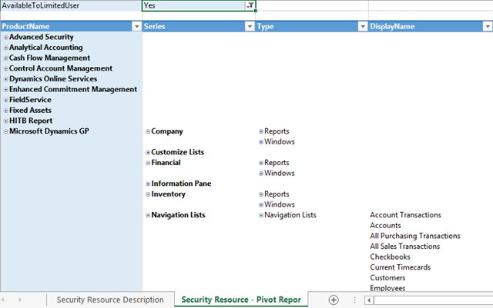
Task: Expand the Analytical Accounting product row
Action: pos(5,48)
